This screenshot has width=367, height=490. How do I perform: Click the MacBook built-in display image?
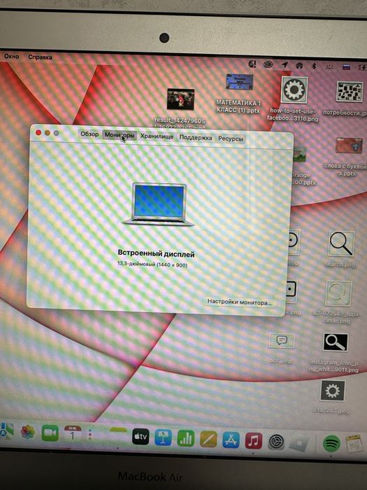[x=159, y=204]
